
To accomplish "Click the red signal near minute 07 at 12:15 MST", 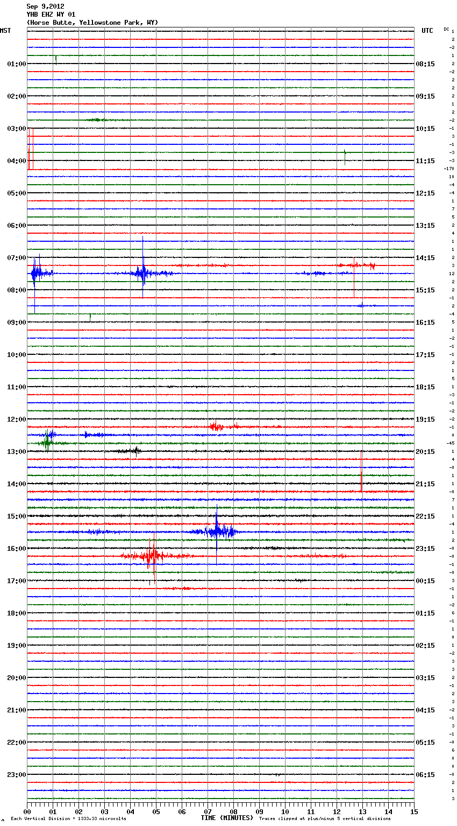I will click(x=217, y=426).
